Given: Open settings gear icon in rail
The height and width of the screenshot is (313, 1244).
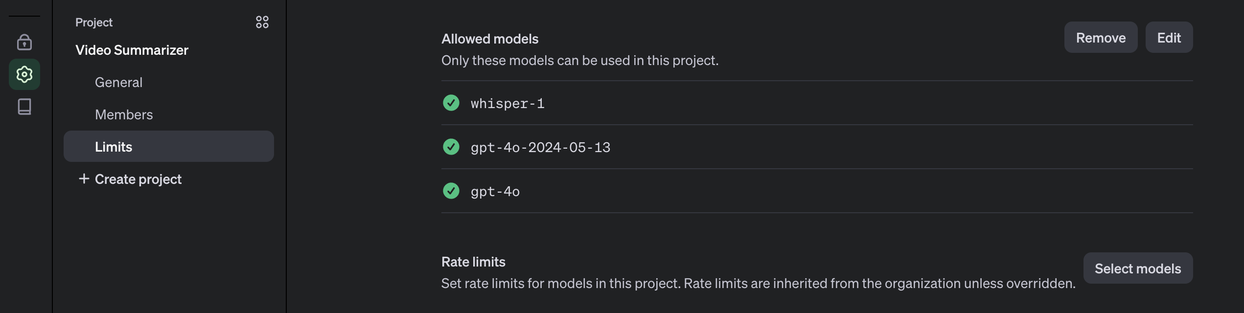Looking at the screenshot, I should point(24,74).
